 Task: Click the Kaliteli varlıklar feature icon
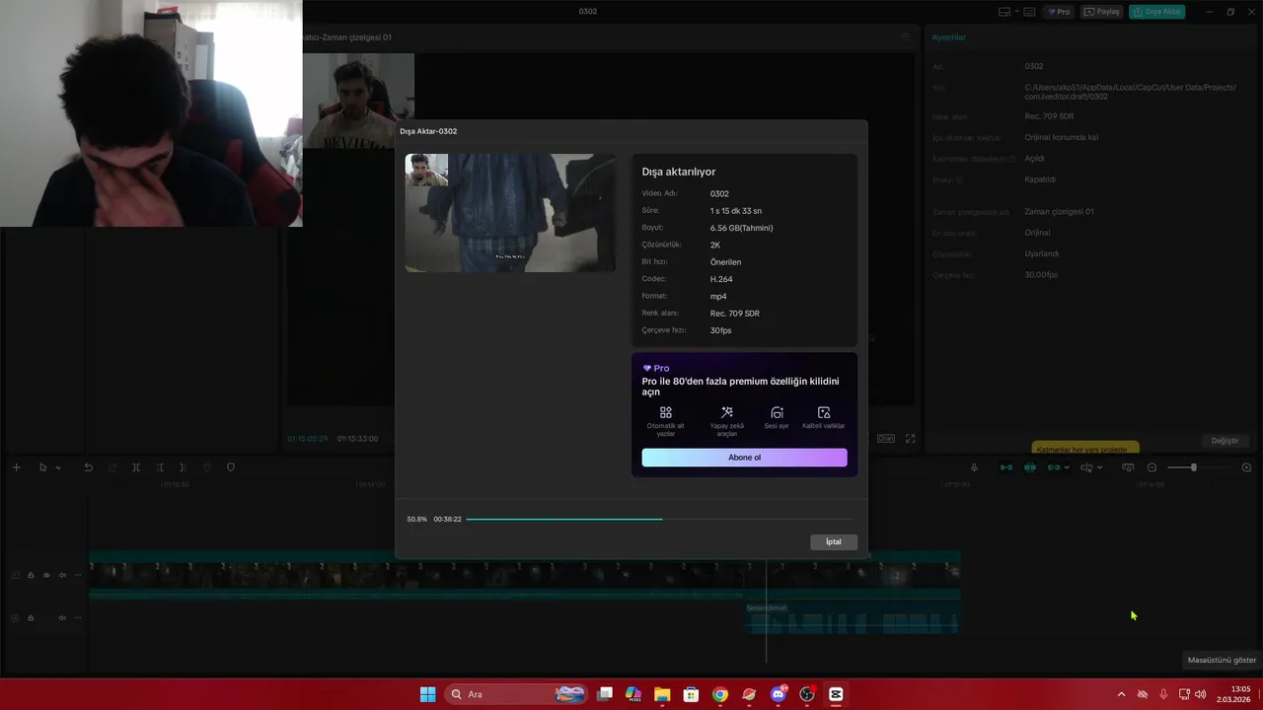pyautogui.click(x=824, y=413)
